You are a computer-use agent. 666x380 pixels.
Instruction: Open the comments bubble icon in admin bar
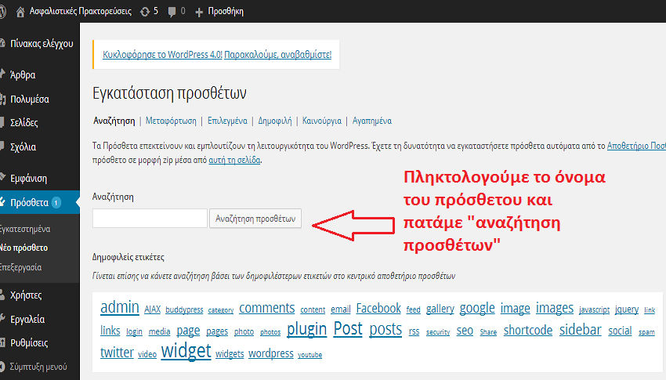pos(172,12)
